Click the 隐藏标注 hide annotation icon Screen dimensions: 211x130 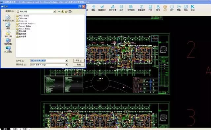click(x=102, y=8)
